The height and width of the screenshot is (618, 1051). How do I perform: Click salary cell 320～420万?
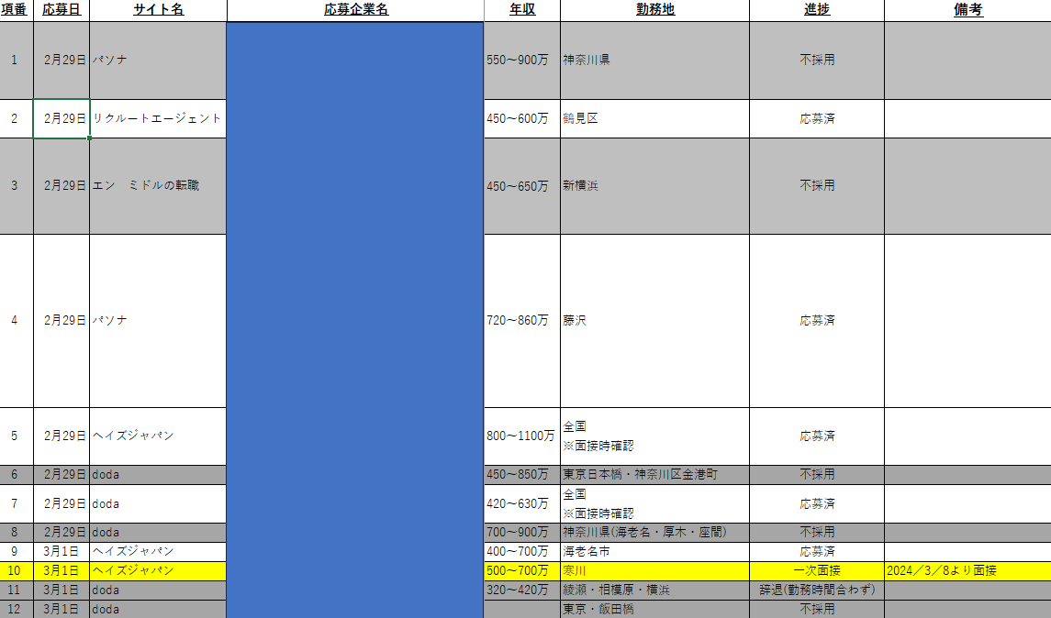pyautogui.click(x=522, y=590)
